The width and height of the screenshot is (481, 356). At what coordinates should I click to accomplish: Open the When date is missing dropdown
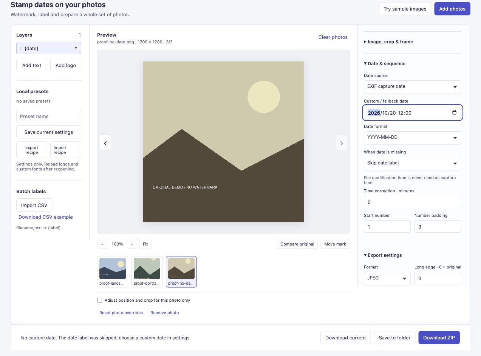pos(412,163)
